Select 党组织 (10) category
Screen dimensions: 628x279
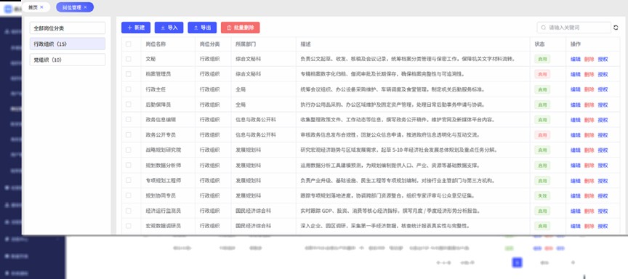coord(68,60)
